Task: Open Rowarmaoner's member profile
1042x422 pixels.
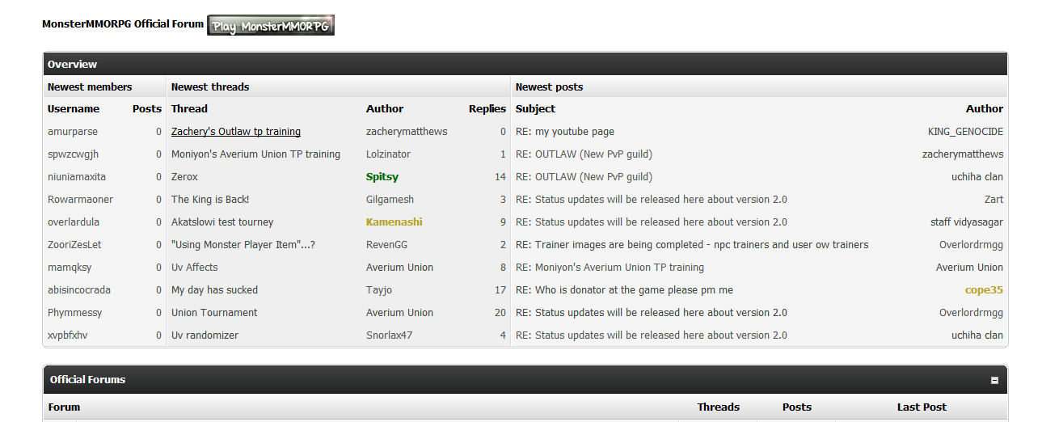Action: pyautogui.click(x=80, y=200)
